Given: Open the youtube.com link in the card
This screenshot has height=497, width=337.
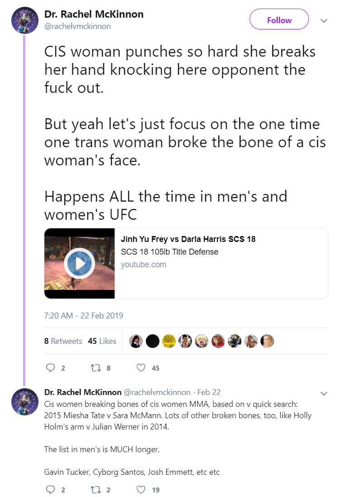Looking at the screenshot, I should click(x=144, y=264).
